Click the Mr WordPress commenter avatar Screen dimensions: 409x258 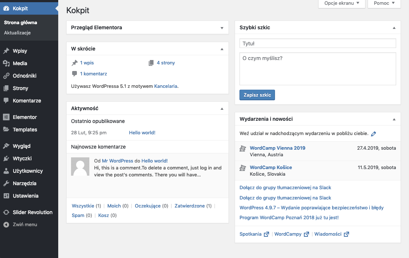80,167
